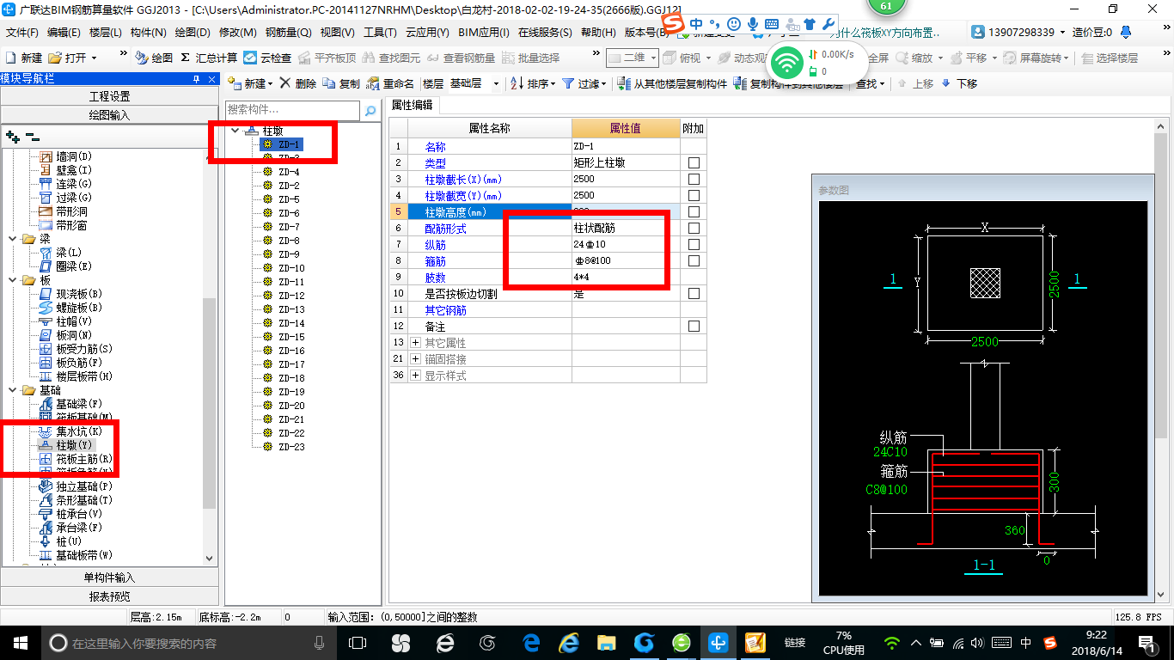
Task: Open 云应用(Y) menu
Action: click(x=427, y=33)
